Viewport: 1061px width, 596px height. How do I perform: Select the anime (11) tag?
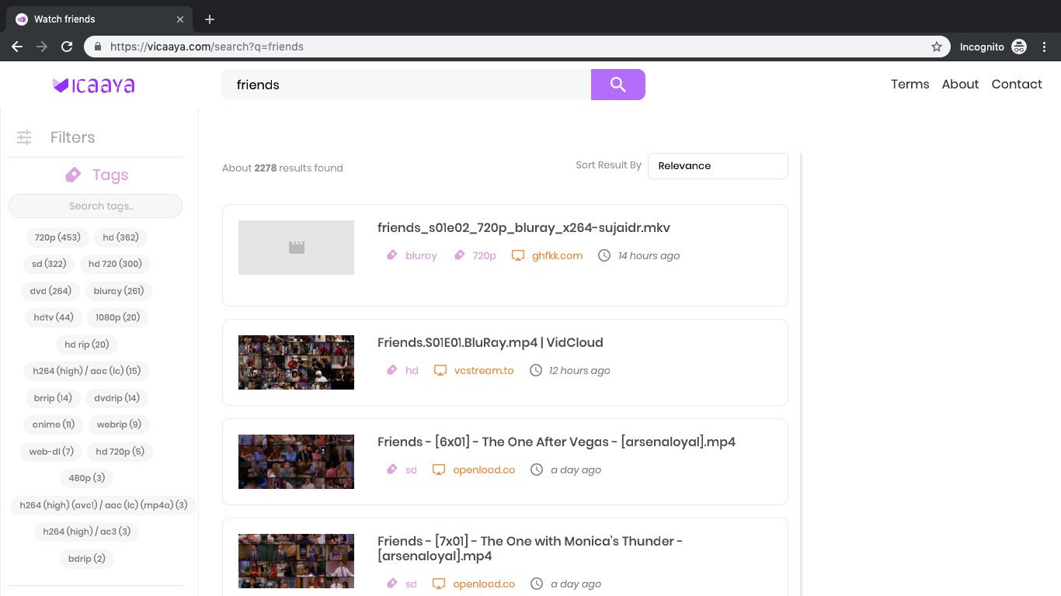click(x=54, y=424)
